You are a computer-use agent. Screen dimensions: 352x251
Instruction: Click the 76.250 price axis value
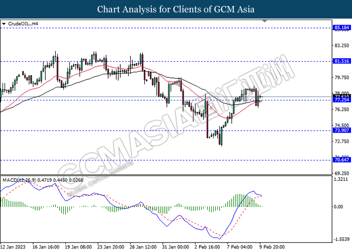(x=341, y=109)
